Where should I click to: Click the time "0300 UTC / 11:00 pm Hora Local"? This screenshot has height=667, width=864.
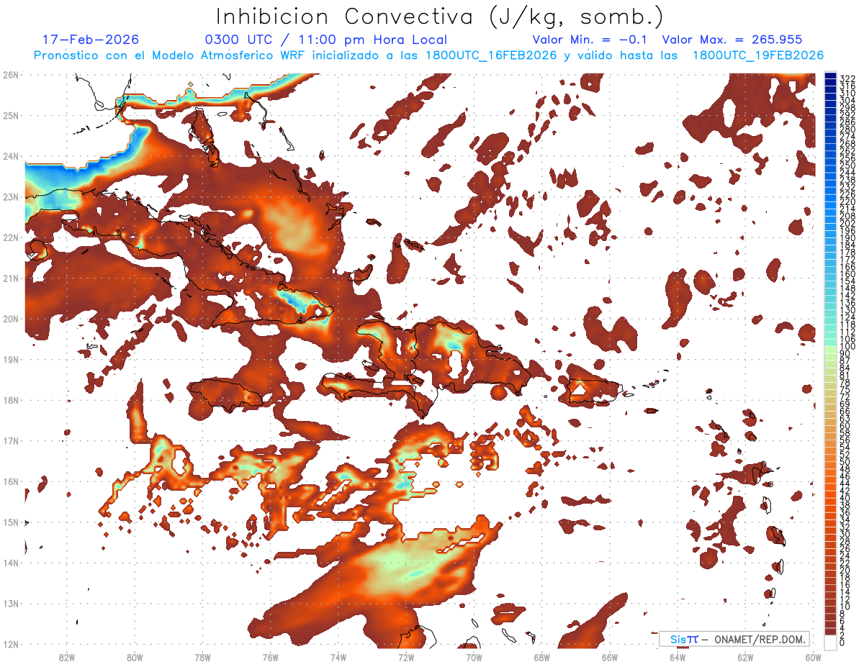326,40
